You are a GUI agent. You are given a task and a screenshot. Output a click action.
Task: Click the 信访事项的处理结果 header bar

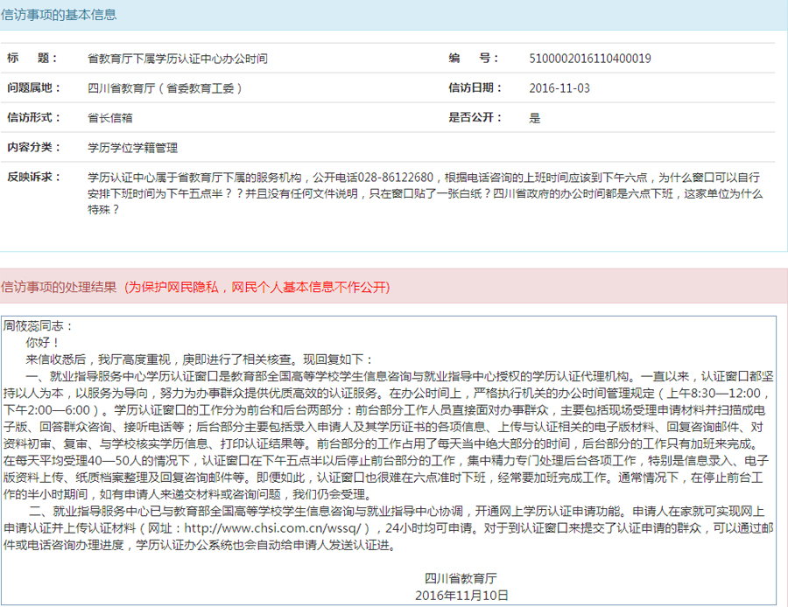click(x=61, y=281)
